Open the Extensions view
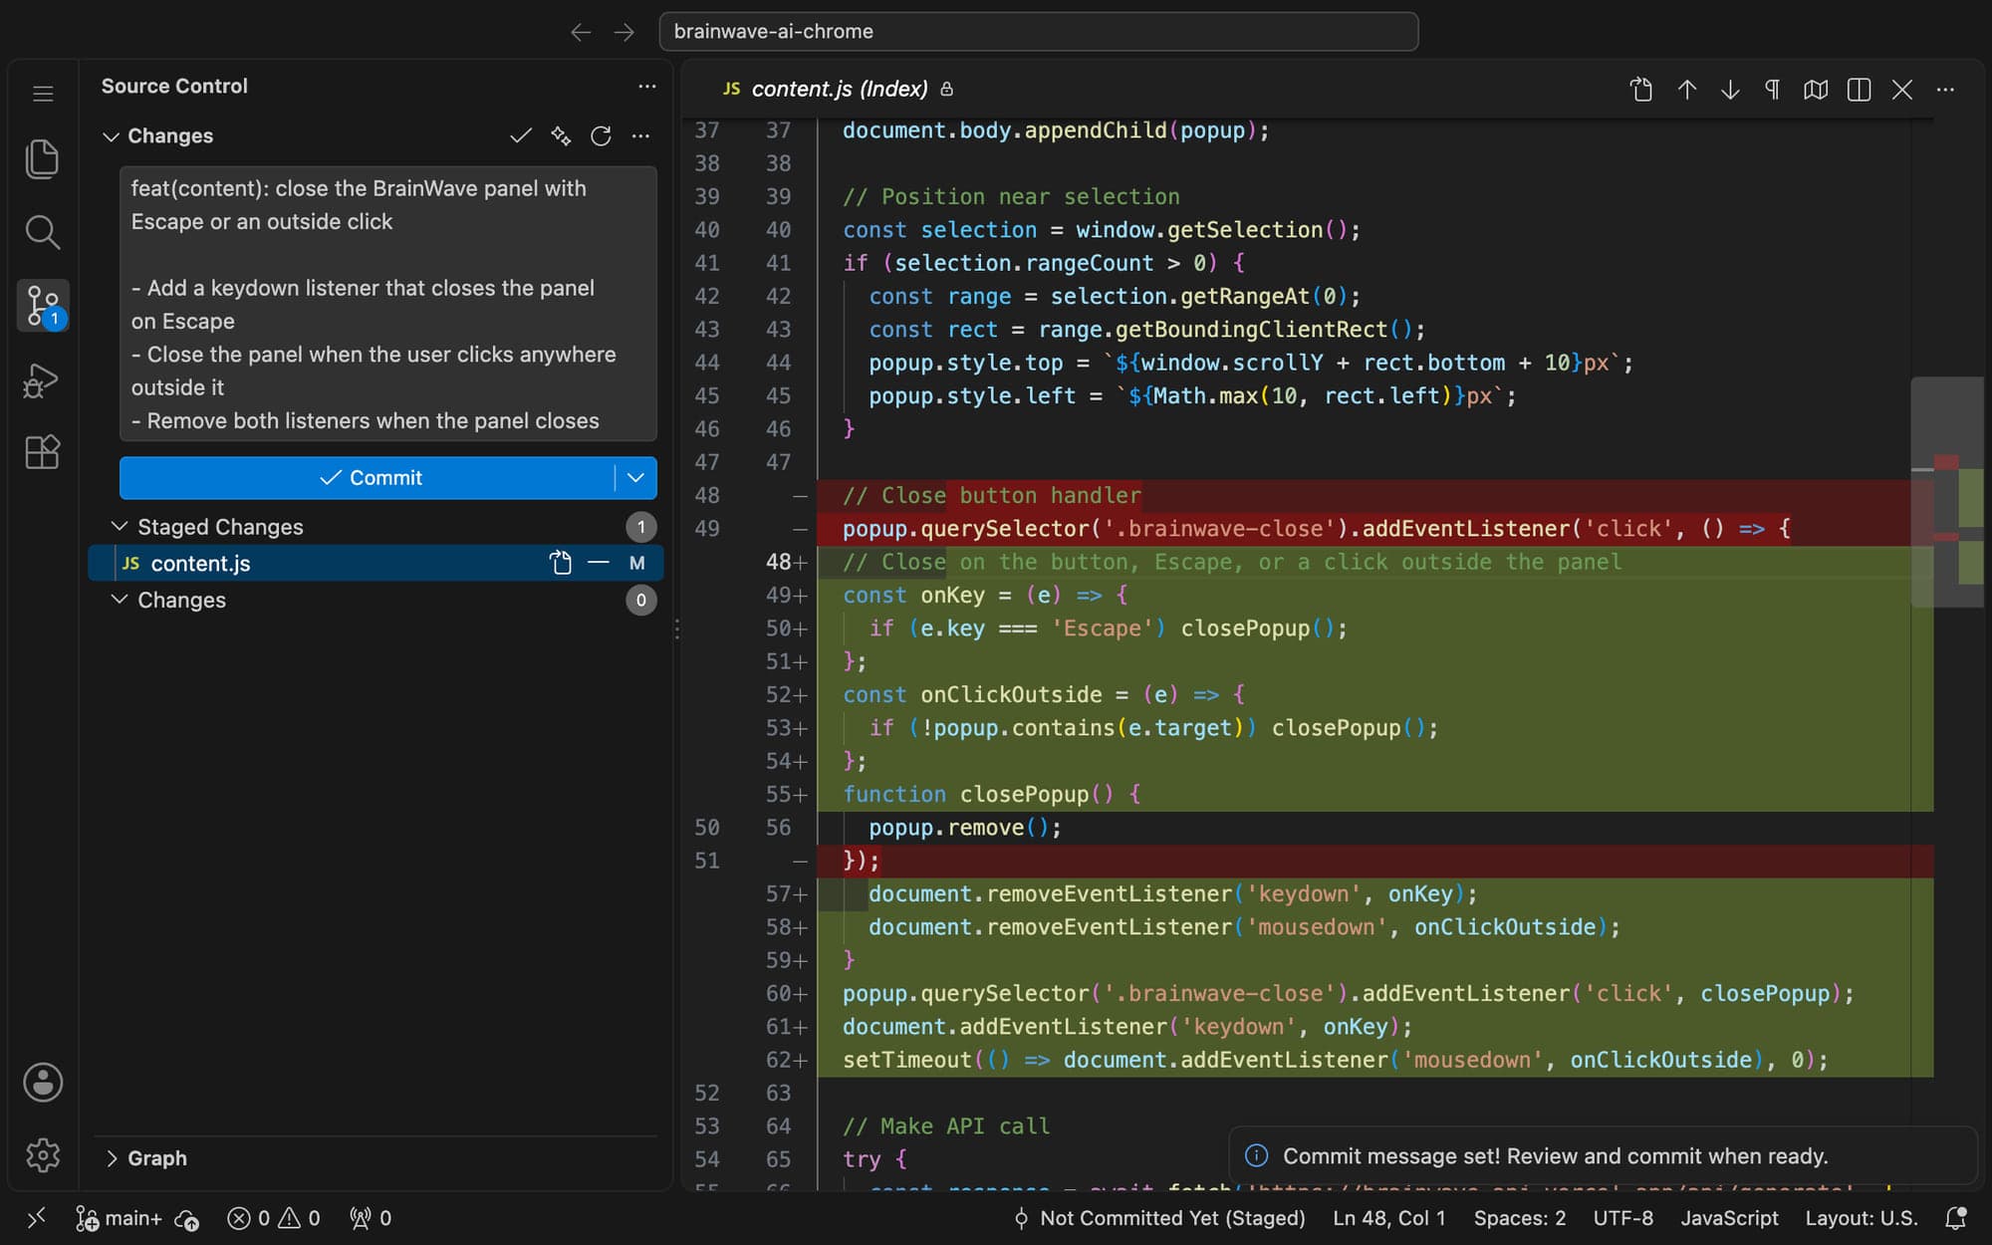This screenshot has width=1992, height=1245. point(42,452)
